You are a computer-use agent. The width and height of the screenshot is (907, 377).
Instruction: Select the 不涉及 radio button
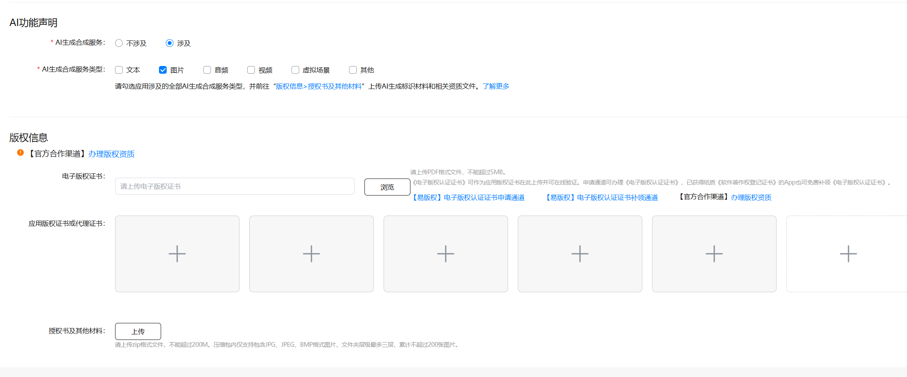[x=119, y=43]
